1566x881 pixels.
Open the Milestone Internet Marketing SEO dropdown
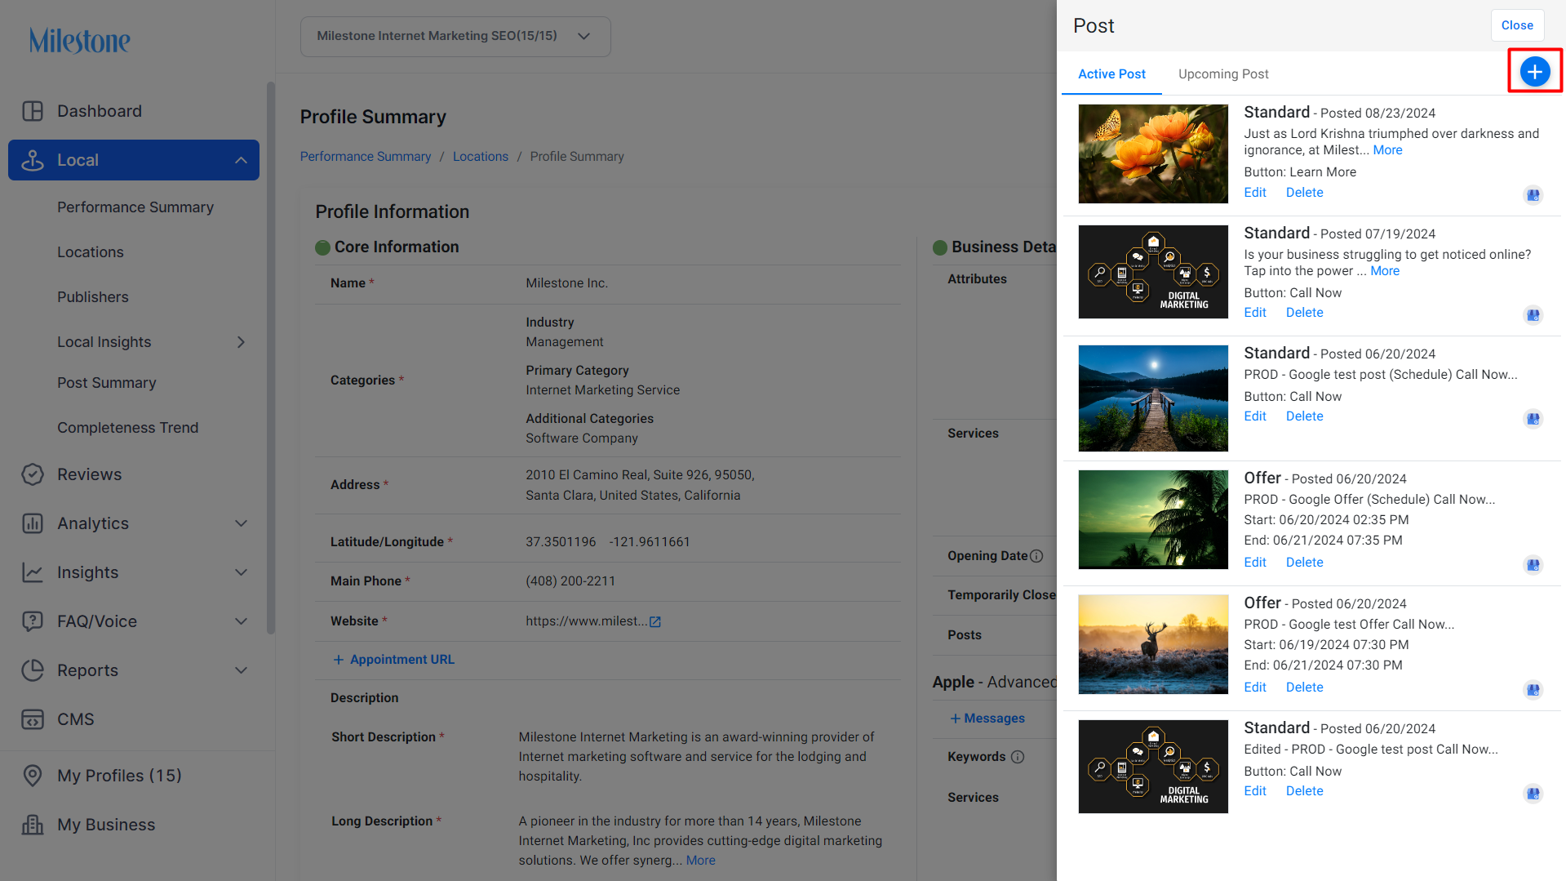click(x=455, y=36)
